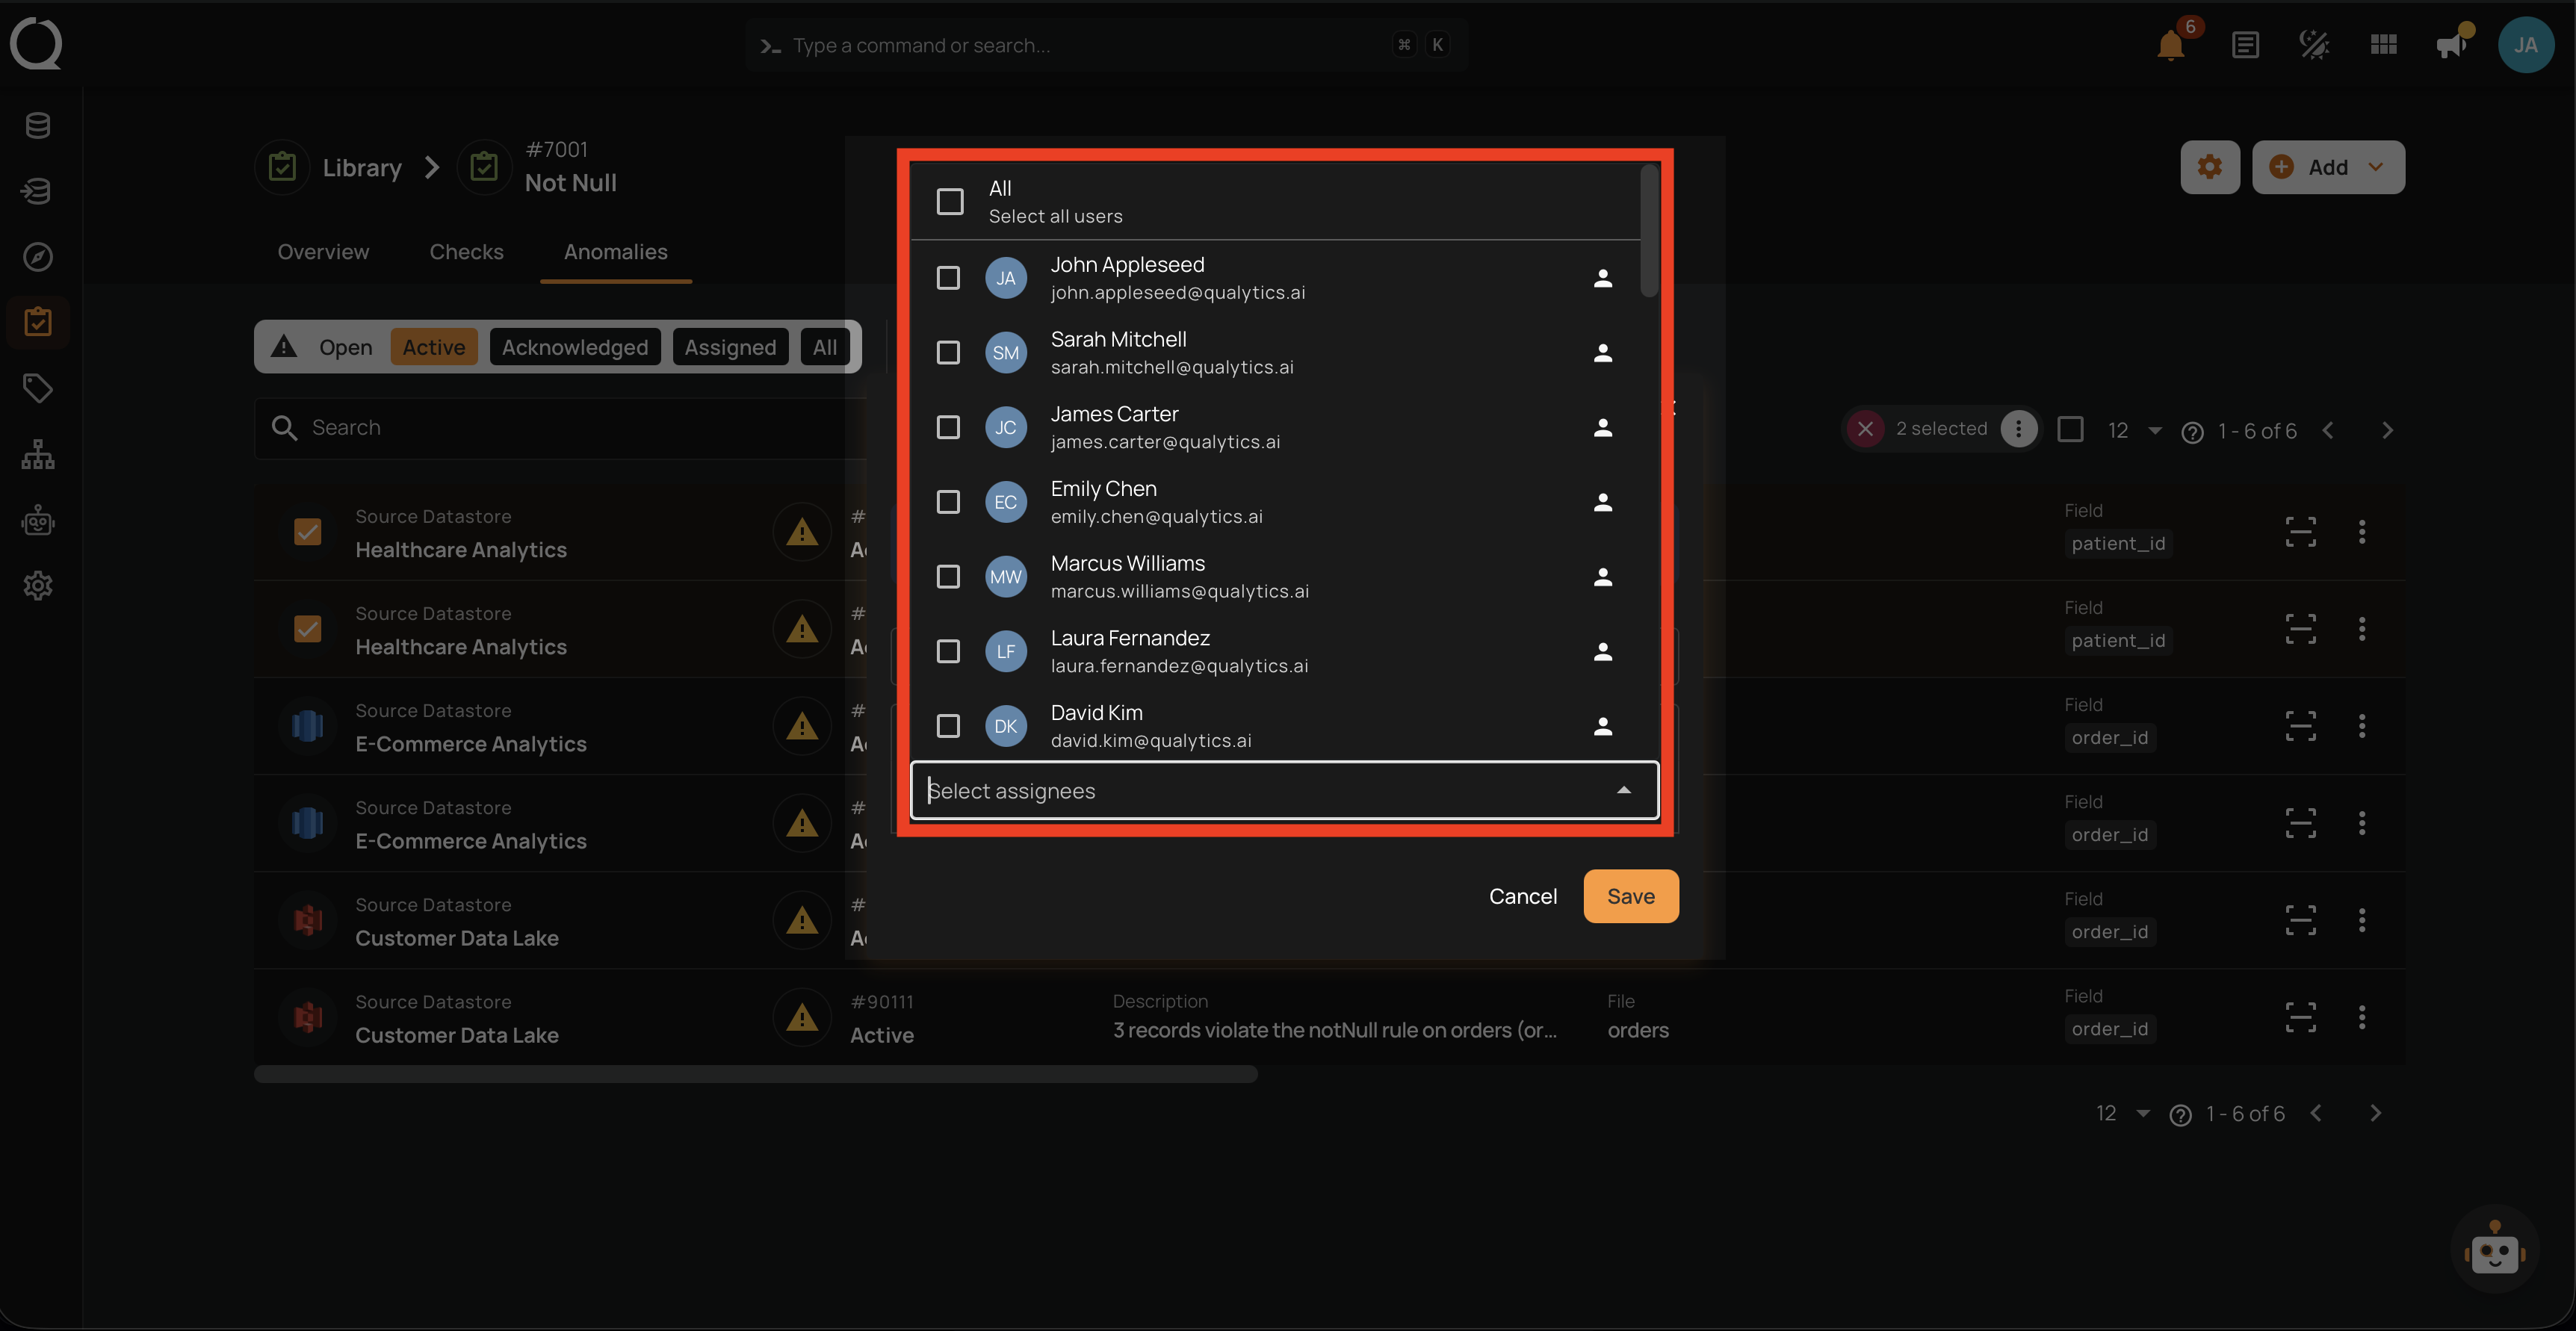Expand the Add button dropdown
The width and height of the screenshot is (2576, 1331).
2376,167
